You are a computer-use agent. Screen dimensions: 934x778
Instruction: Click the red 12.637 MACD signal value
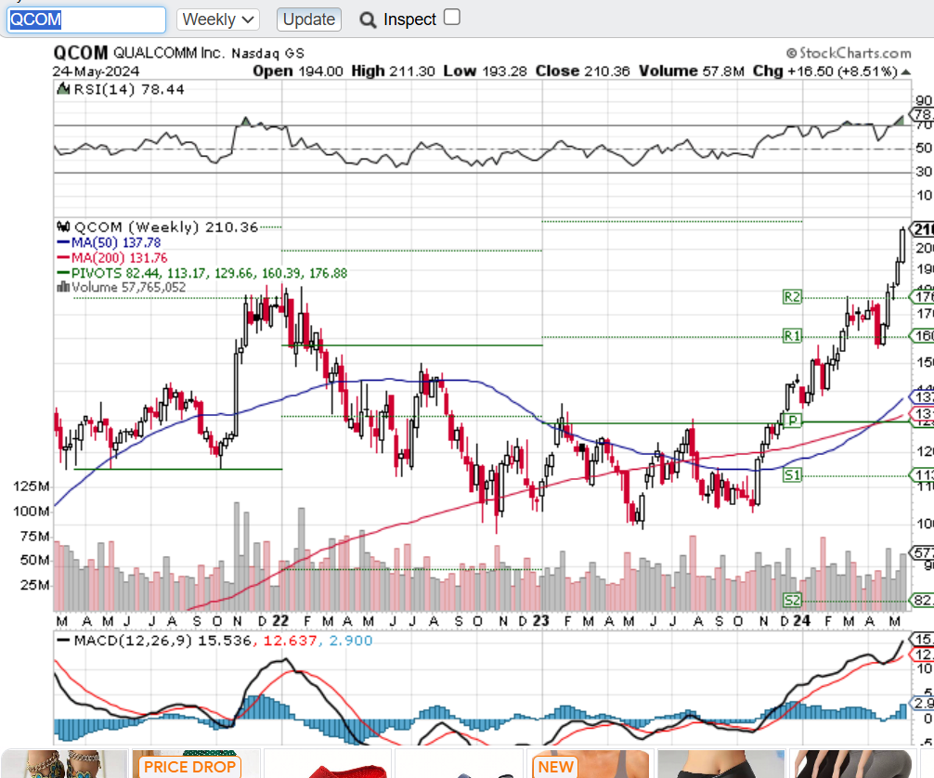point(290,641)
